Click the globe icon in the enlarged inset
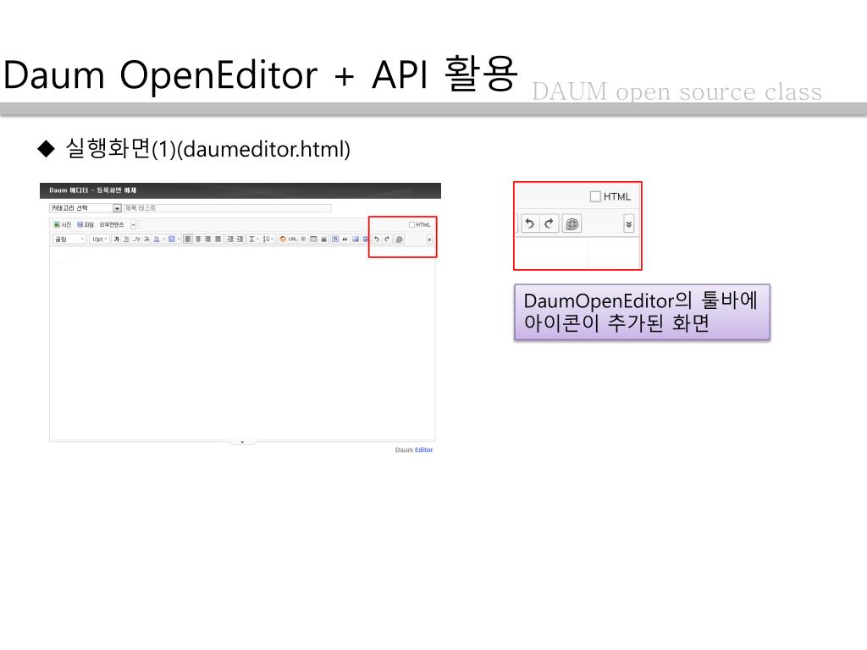This screenshot has width=867, height=650. tap(572, 223)
